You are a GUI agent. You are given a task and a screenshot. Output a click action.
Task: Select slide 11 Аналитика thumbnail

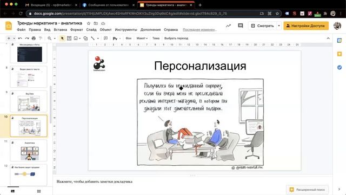click(x=29, y=151)
